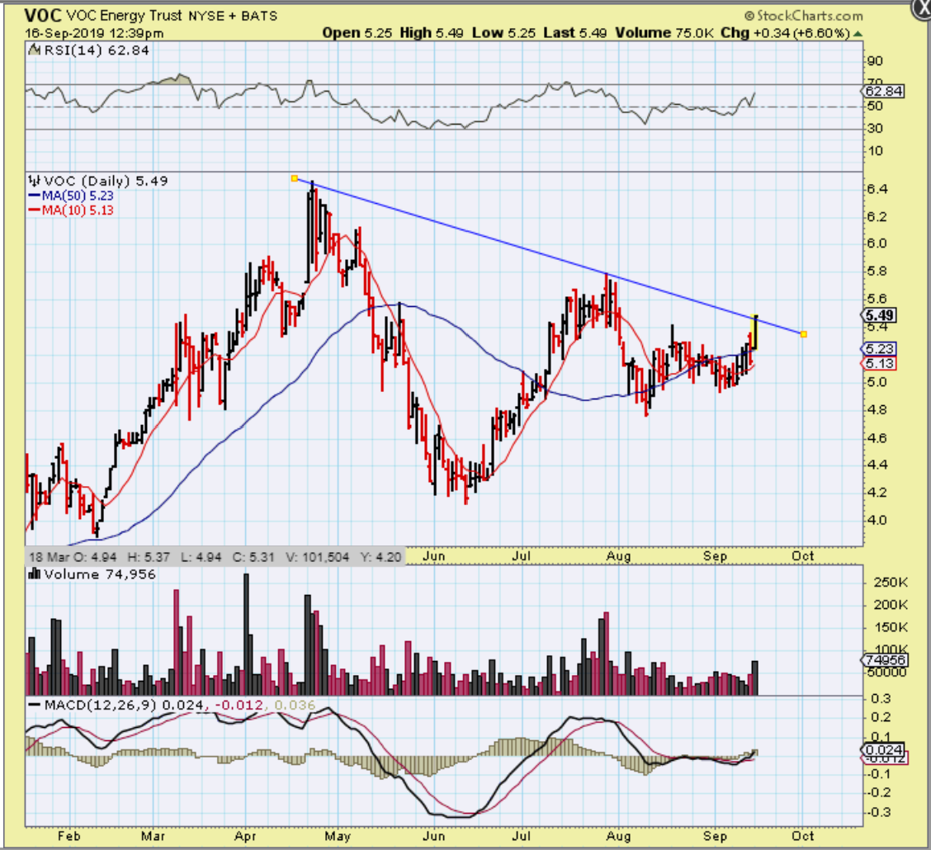The image size is (931, 850).
Task: Select the trendline's yellow handle near April peak
Action: (295, 178)
